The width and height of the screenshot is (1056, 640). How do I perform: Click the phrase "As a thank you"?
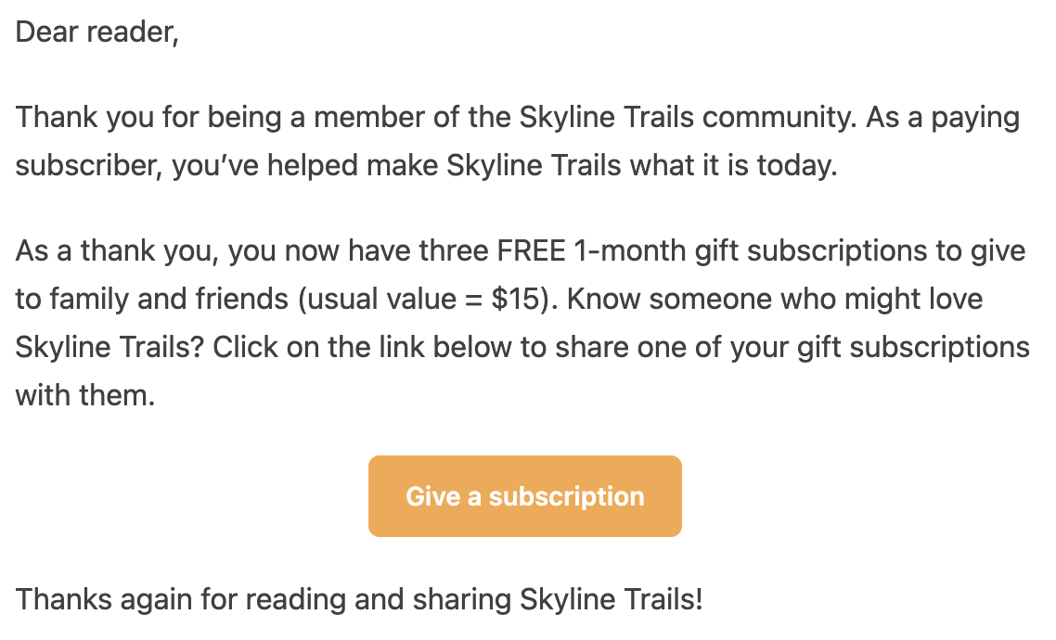(x=117, y=251)
